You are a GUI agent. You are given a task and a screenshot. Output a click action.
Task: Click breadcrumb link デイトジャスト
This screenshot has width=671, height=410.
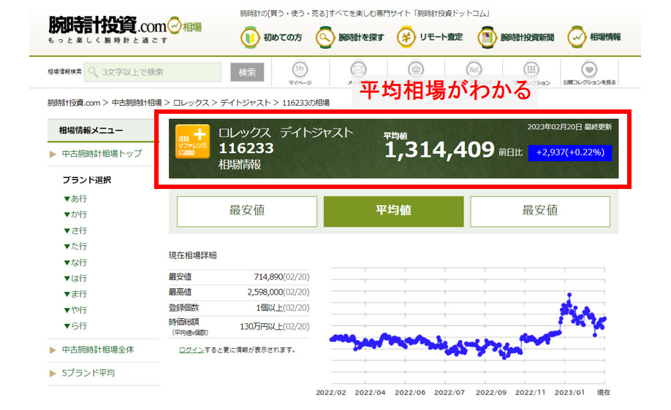point(245,103)
